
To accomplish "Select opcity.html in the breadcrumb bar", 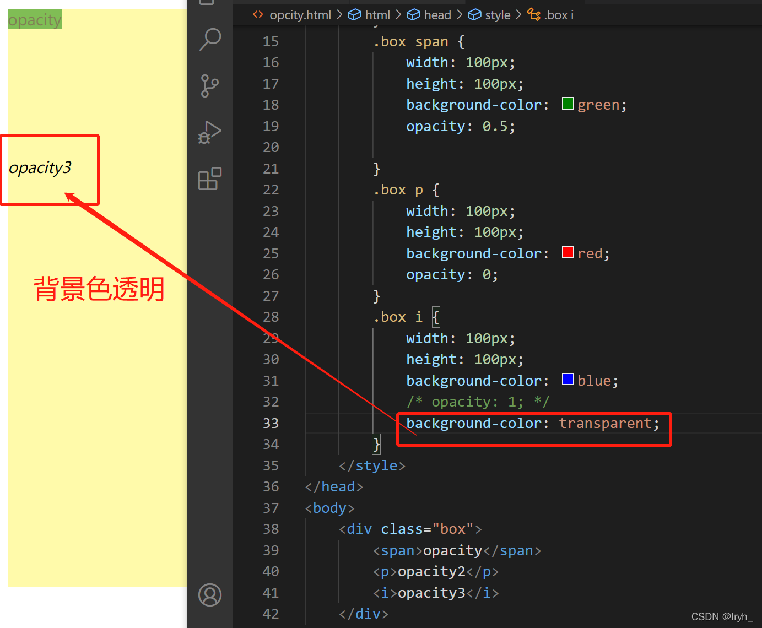I will coord(300,15).
